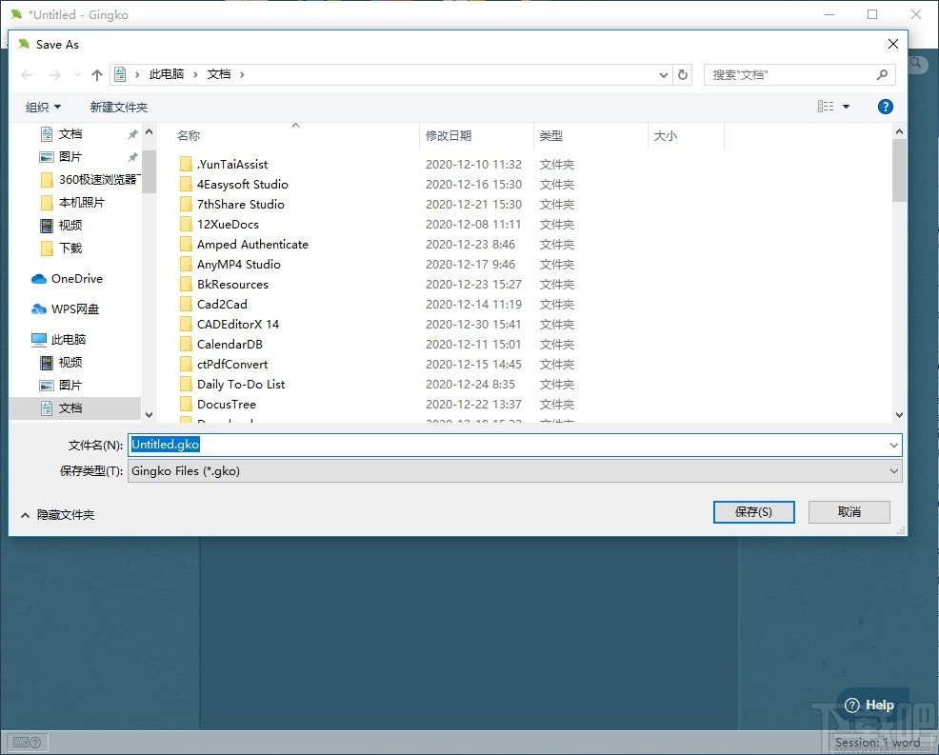
Task: Click 文档 in the address breadcrumb
Action: click(x=219, y=74)
